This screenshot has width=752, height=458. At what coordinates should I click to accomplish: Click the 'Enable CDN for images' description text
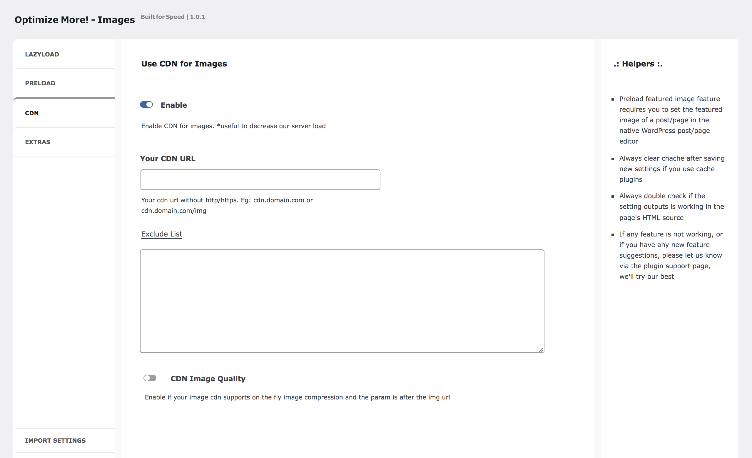pyautogui.click(x=233, y=126)
